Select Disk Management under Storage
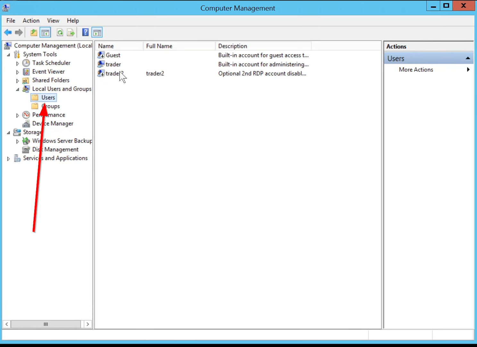 click(x=55, y=149)
